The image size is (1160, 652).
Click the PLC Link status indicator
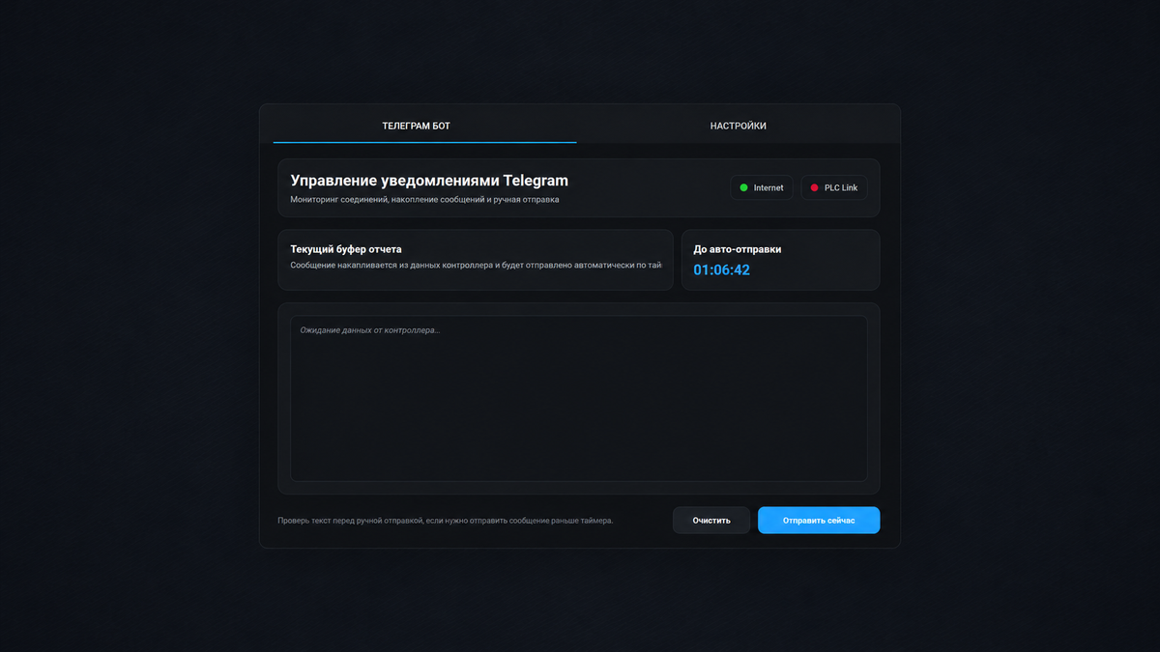(x=834, y=187)
